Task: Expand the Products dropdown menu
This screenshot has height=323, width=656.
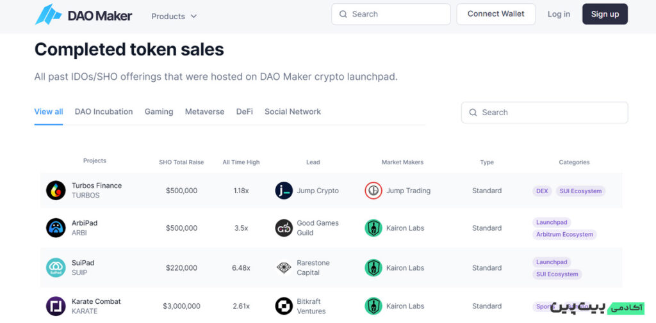Action: 174,16
